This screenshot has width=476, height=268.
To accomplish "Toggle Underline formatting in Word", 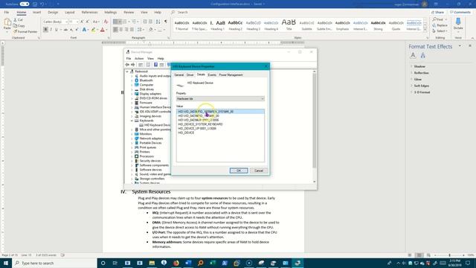I will (57, 30).
